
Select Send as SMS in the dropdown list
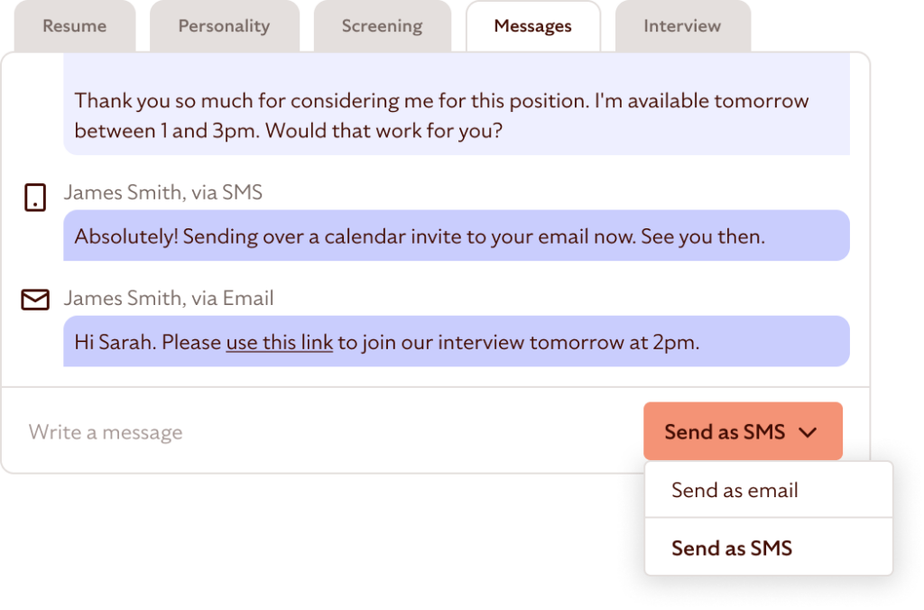[x=731, y=548]
